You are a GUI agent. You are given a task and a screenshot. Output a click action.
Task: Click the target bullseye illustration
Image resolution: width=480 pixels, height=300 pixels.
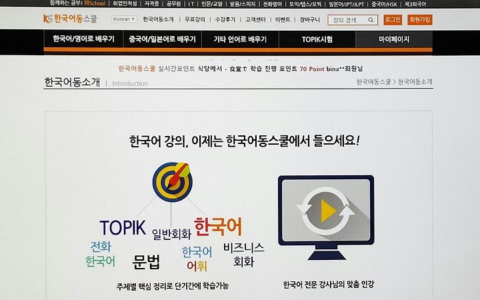click(x=173, y=182)
